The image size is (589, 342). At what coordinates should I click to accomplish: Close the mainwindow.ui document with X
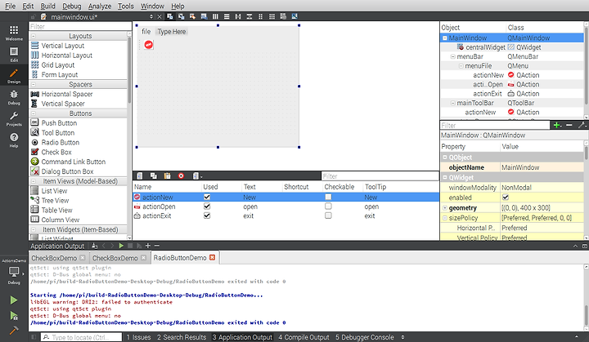click(x=160, y=16)
